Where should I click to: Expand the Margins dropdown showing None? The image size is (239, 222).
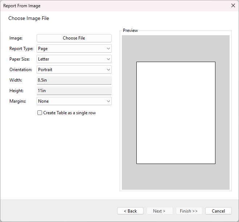pyautogui.click(x=74, y=101)
